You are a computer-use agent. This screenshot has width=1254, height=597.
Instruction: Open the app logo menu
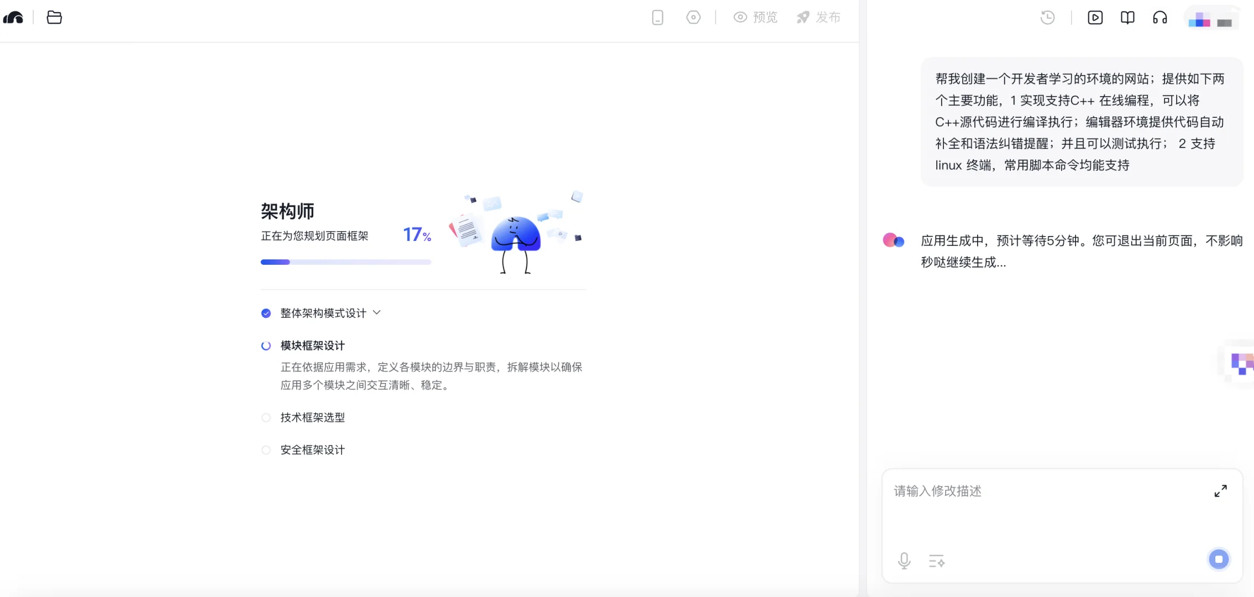click(14, 17)
